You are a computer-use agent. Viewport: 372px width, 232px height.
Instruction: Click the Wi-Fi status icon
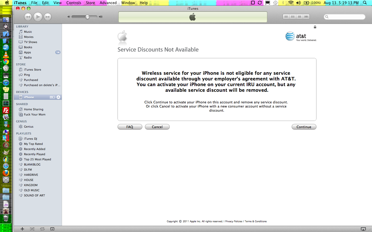coord(291,3)
